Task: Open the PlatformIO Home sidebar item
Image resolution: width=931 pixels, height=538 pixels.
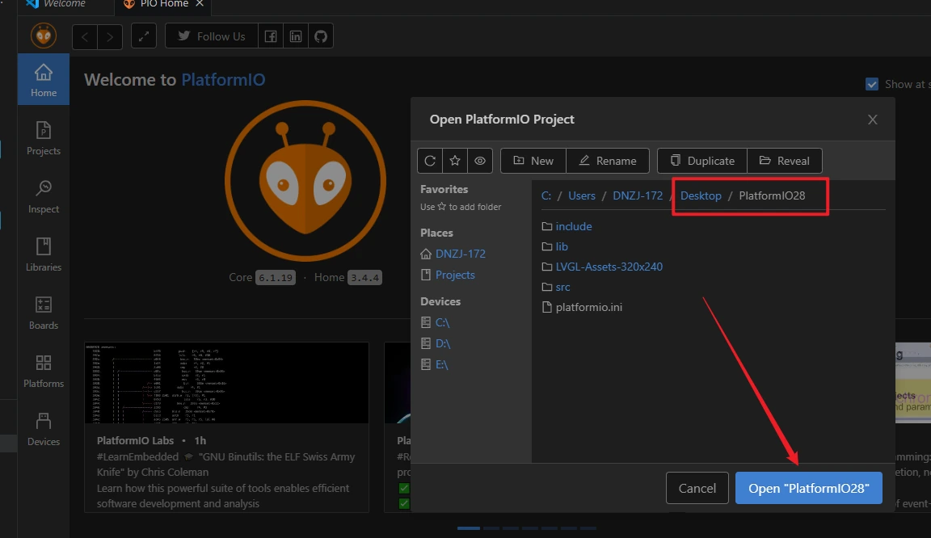Action: pos(44,80)
